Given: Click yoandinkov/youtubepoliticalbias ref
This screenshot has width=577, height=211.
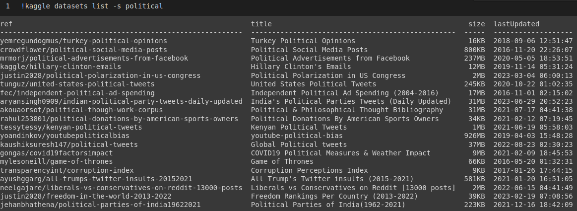Looking at the screenshot, I should [65, 136].
